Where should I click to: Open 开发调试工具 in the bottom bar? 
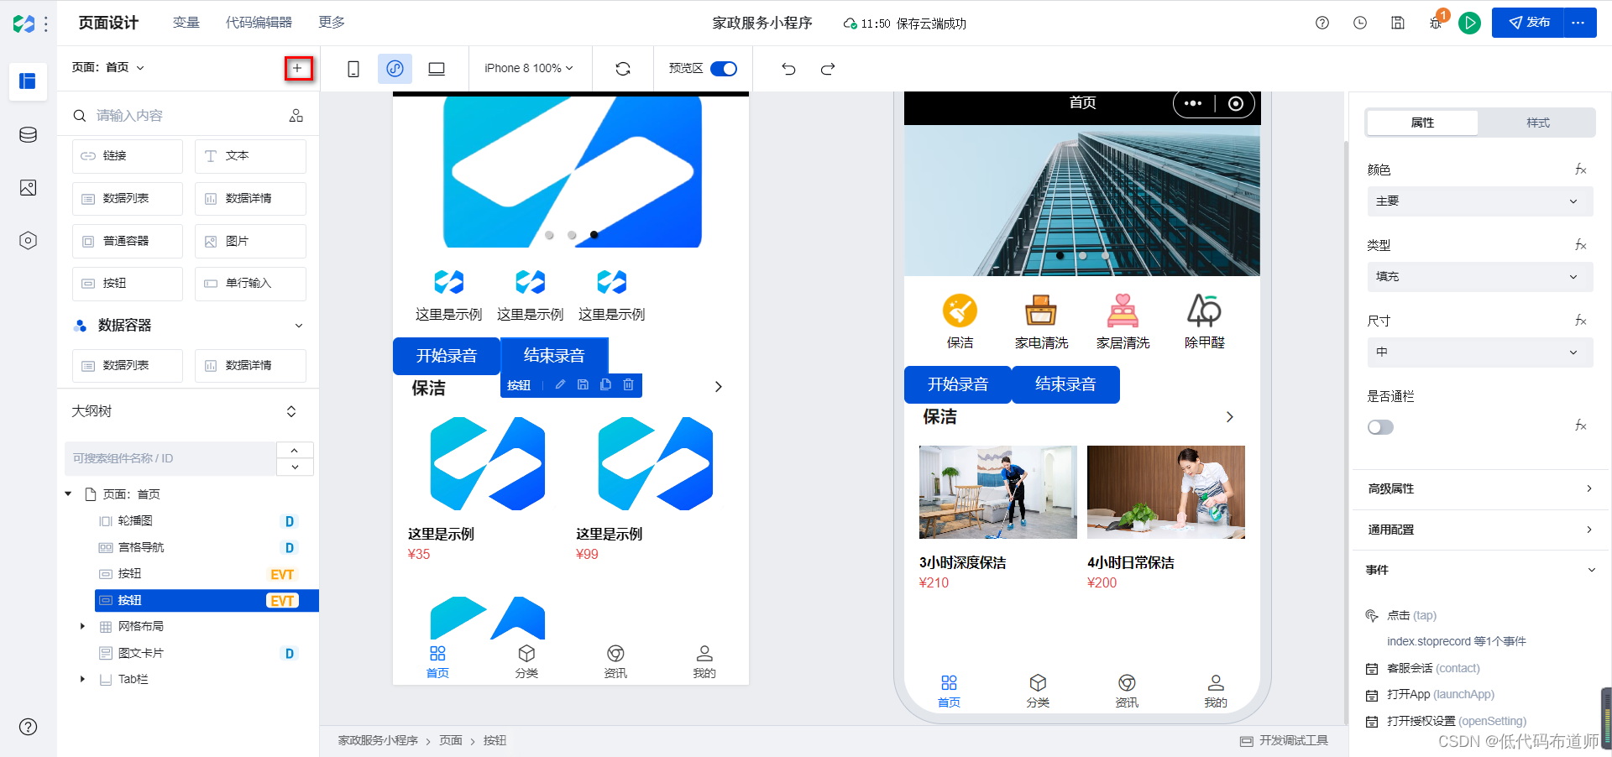point(1285,740)
